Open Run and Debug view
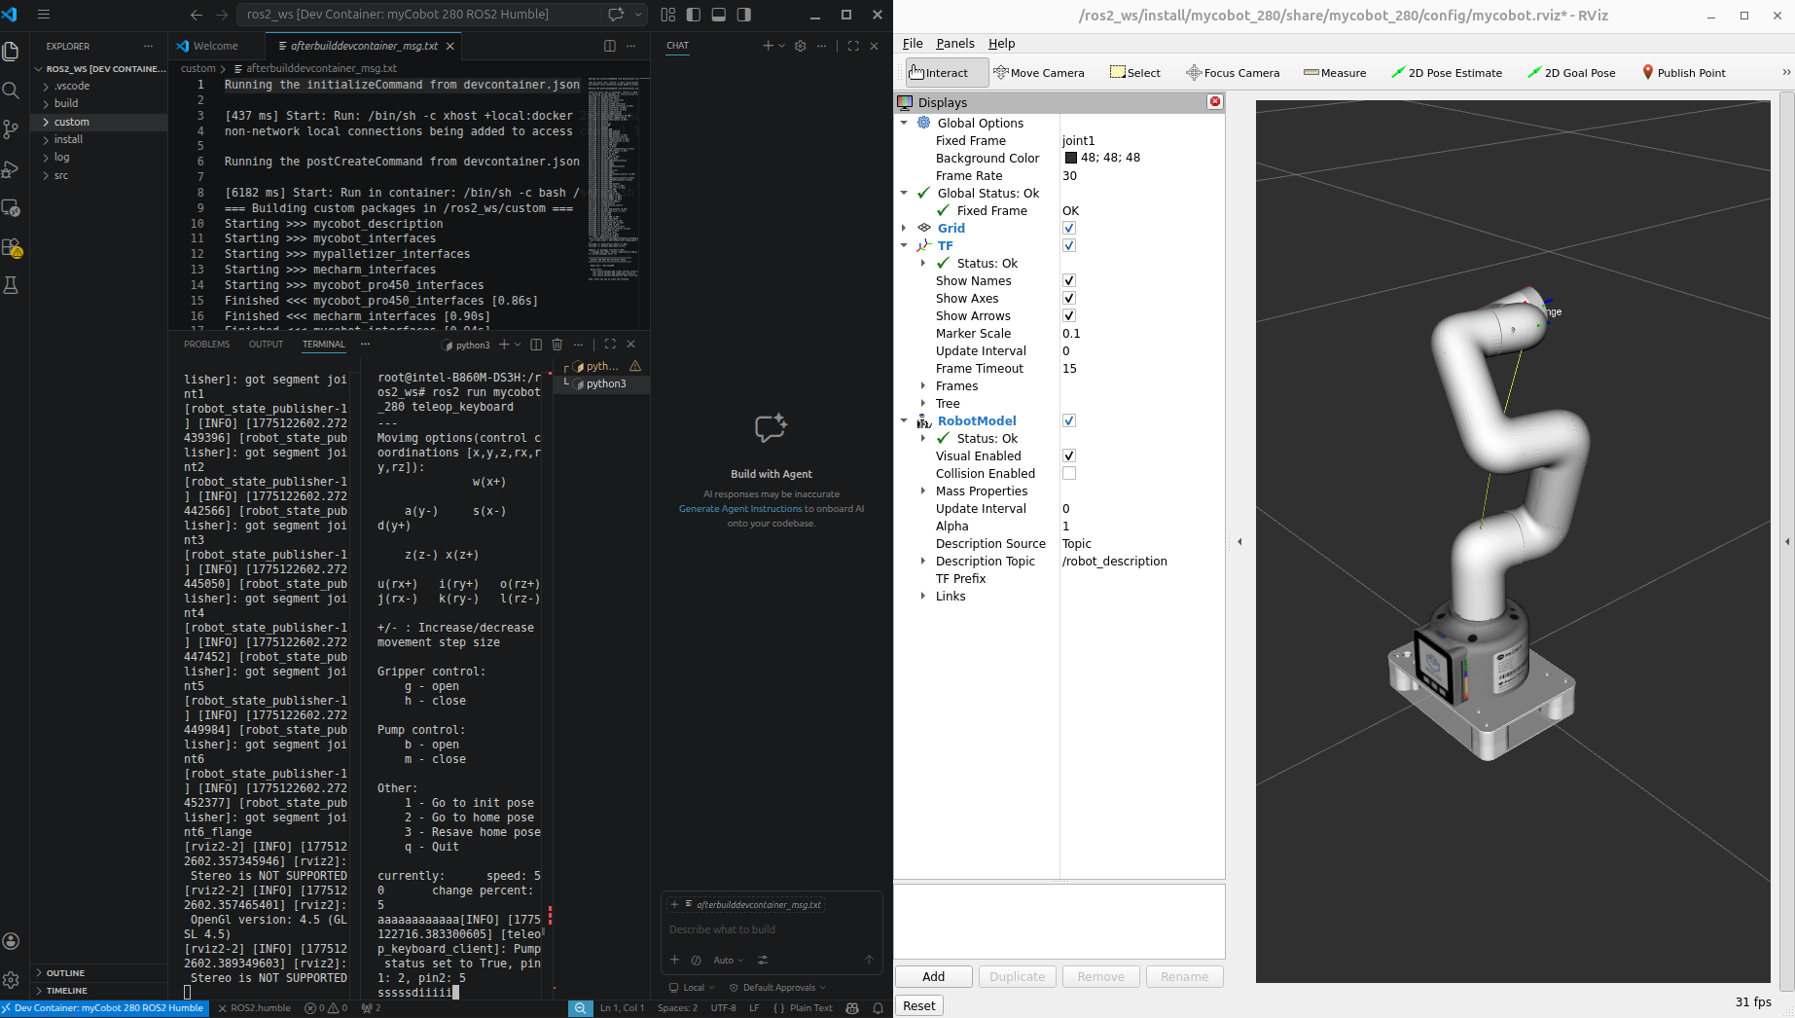Image resolution: width=1795 pixels, height=1018 pixels. point(12,169)
